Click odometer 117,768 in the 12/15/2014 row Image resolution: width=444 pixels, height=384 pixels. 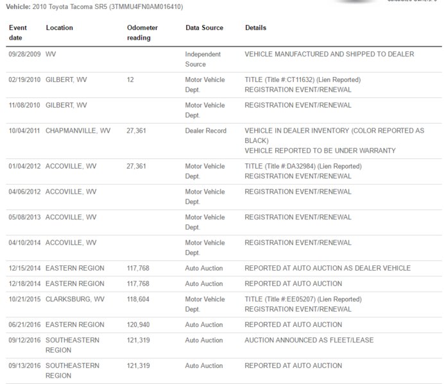click(138, 268)
